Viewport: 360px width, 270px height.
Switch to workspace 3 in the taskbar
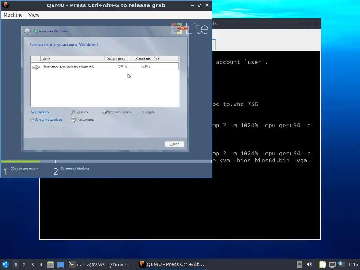click(x=33, y=265)
